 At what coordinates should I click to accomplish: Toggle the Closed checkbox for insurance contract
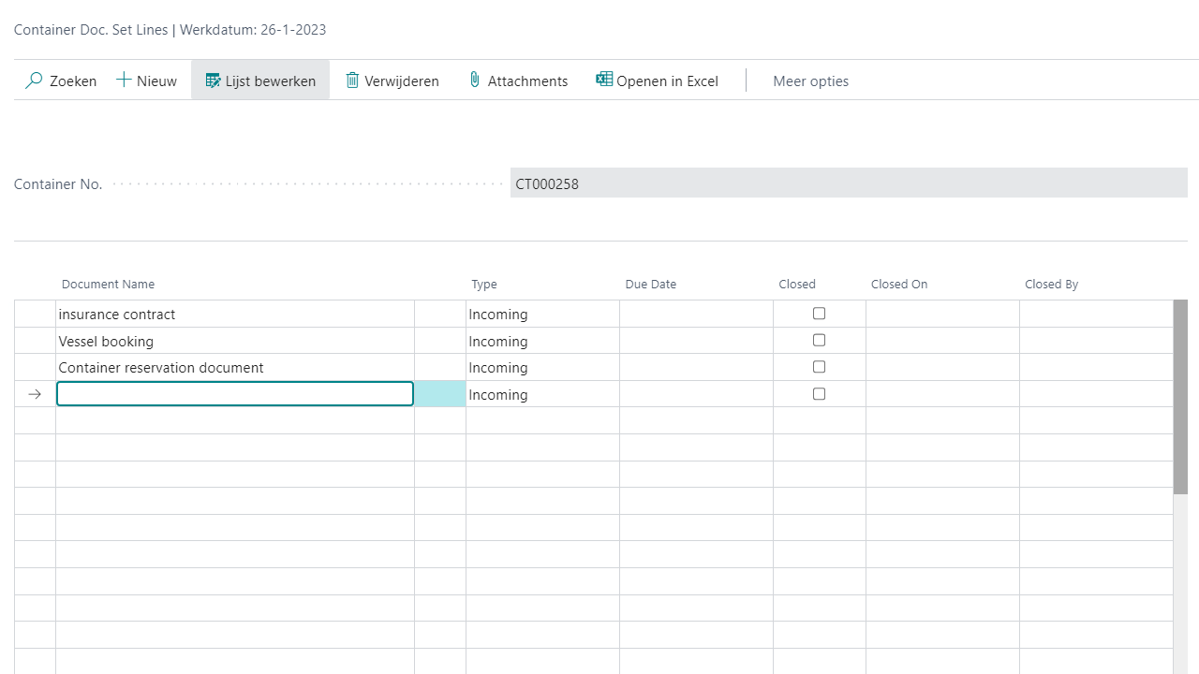819,314
